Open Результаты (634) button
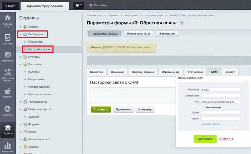The height and width of the screenshot is (154, 251). point(139,34)
